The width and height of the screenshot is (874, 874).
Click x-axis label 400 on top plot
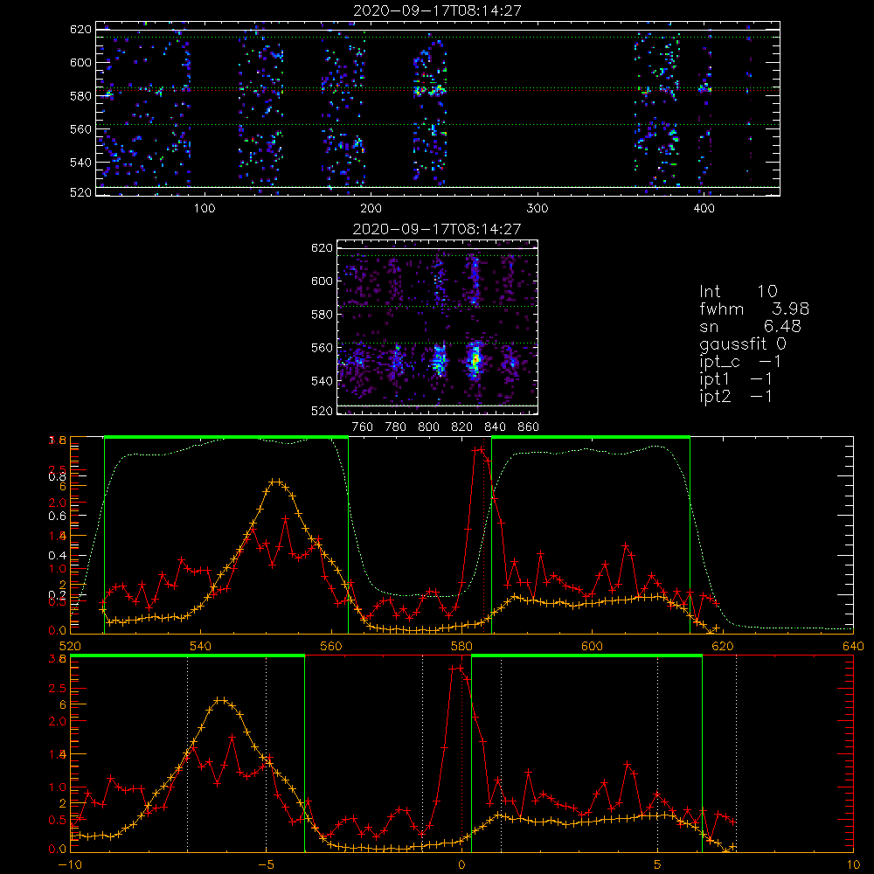click(704, 209)
